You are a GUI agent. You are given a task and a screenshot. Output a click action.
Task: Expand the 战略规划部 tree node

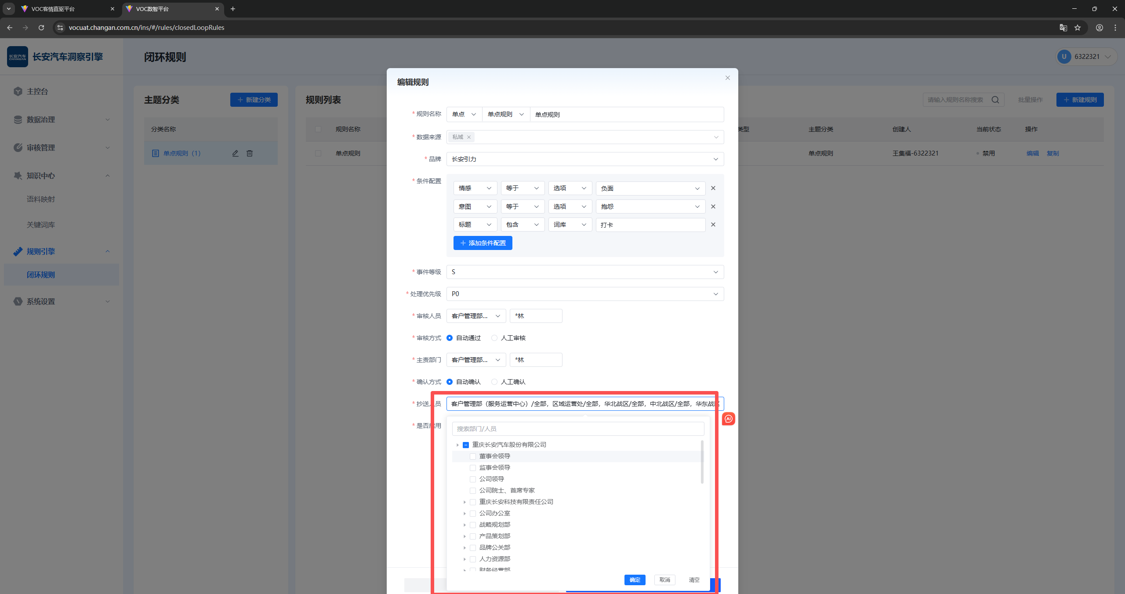click(x=465, y=525)
